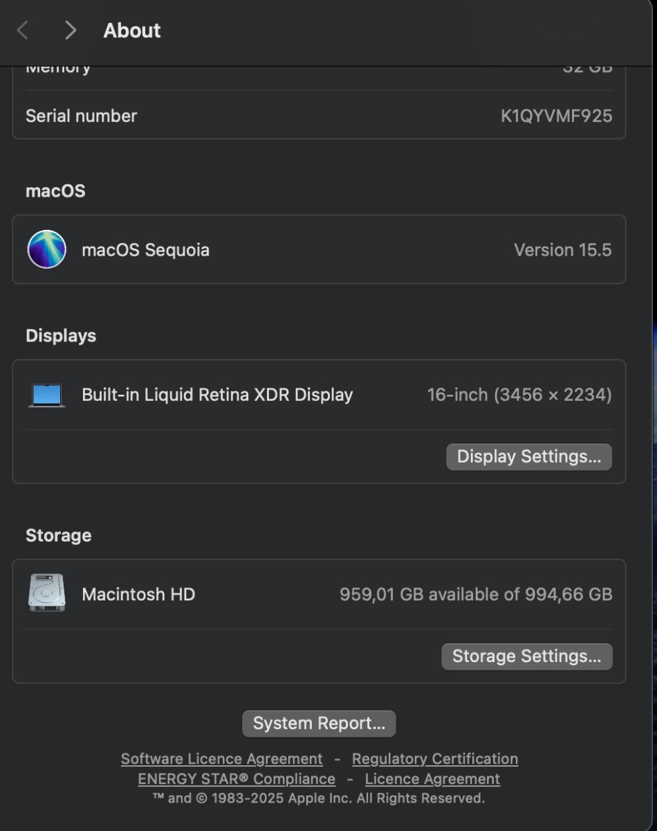The width and height of the screenshot is (657, 831).
Task: Click the Macintosh HD name label
Action: click(x=138, y=594)
